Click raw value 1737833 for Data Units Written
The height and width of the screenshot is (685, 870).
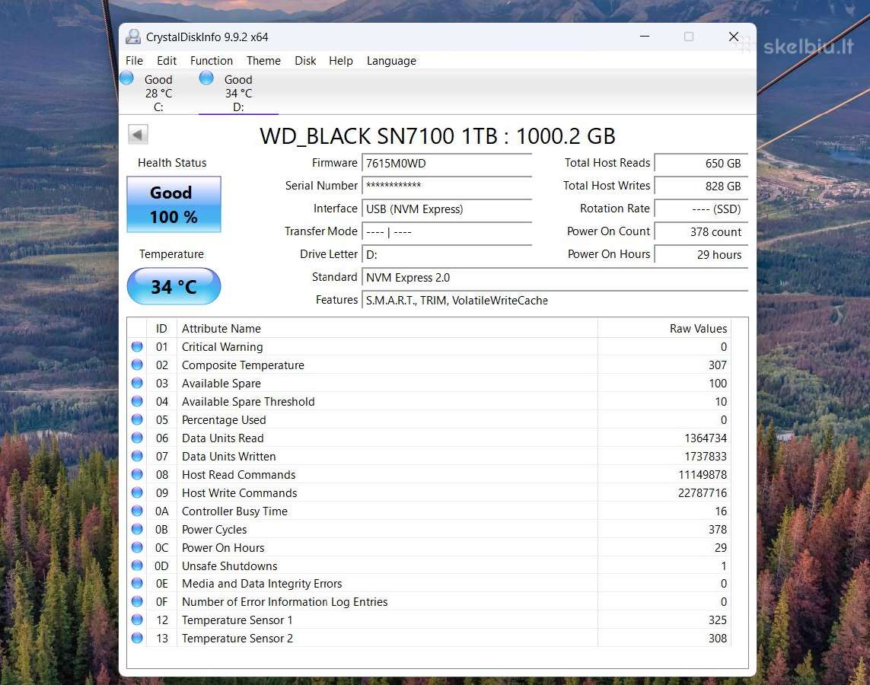706,457
